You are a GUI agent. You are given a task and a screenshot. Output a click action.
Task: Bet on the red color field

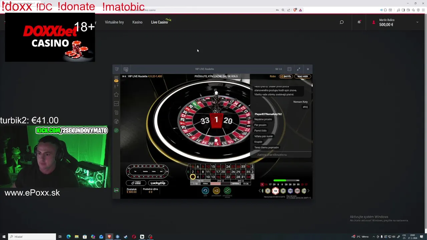pyautogui.click(x=216, y=184)
